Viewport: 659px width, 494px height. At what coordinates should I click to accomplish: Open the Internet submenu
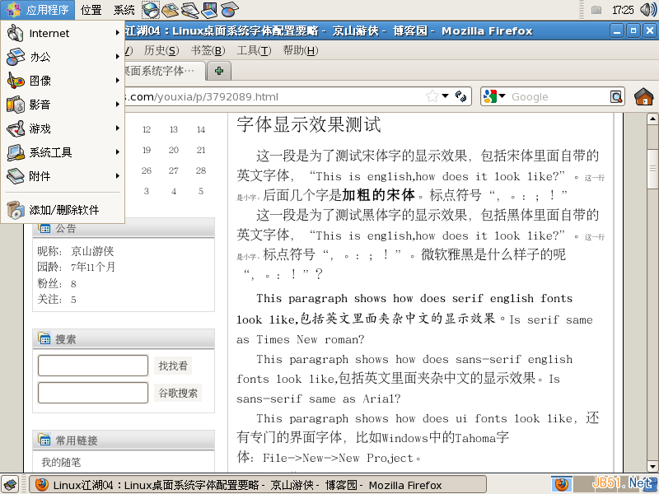(x=63, y=33)
